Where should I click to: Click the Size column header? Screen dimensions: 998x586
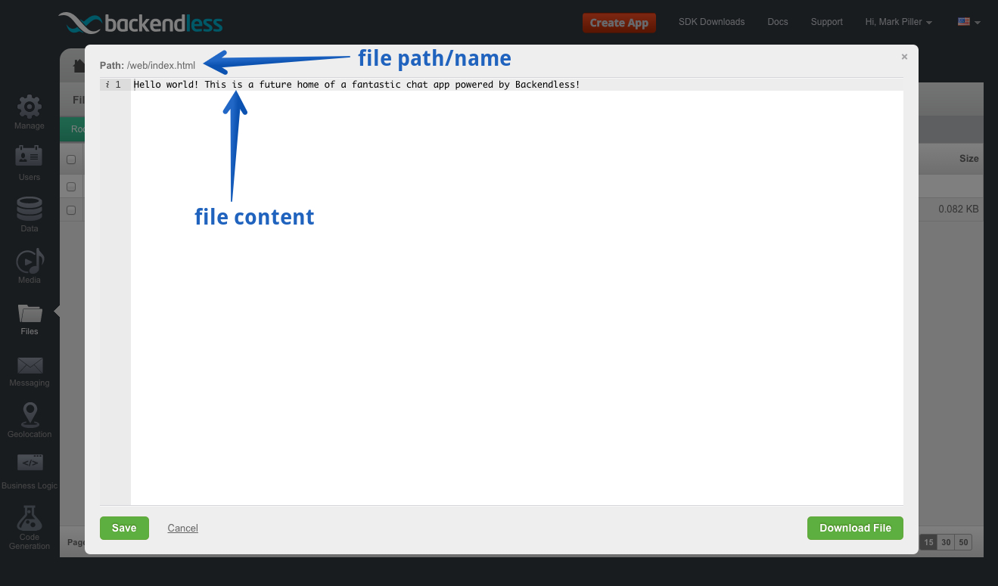(x=968, y=159)
